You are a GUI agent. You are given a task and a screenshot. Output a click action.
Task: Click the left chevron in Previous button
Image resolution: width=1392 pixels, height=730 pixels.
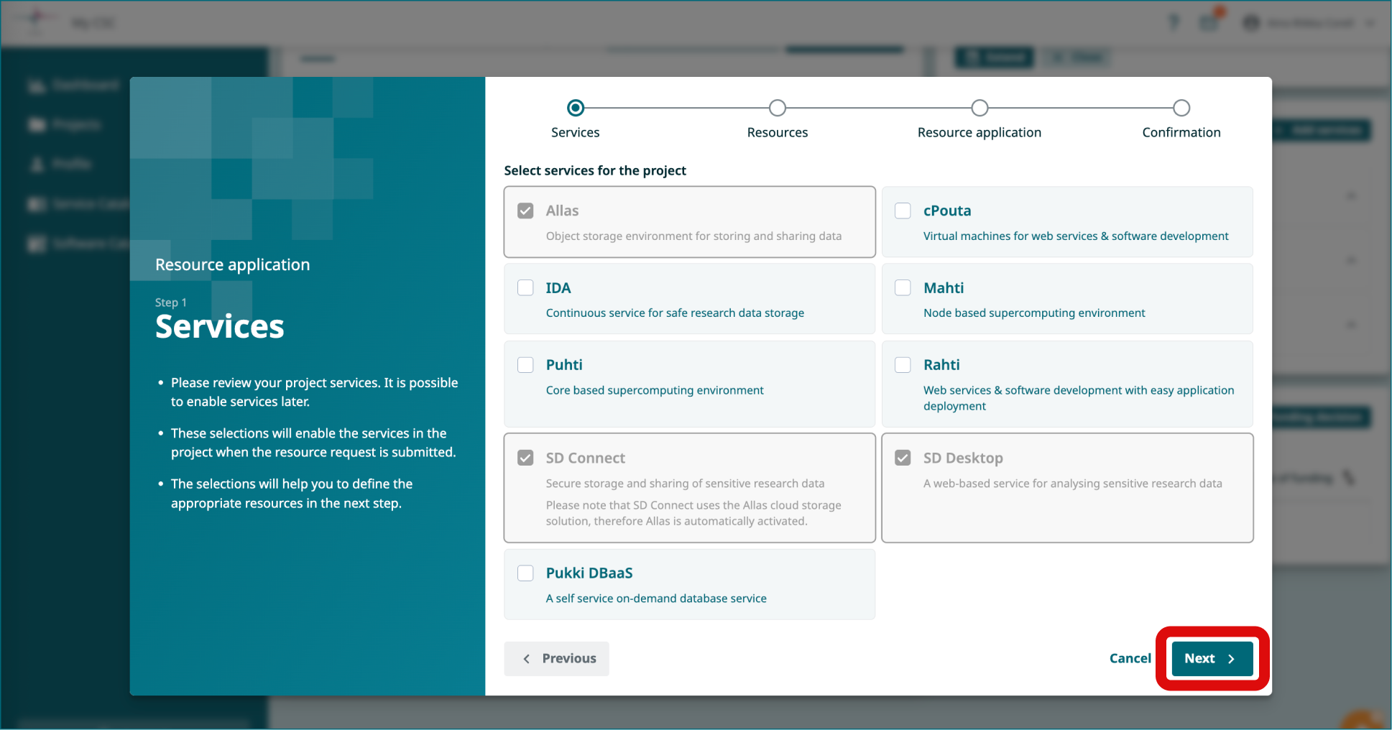click(527, 659)
